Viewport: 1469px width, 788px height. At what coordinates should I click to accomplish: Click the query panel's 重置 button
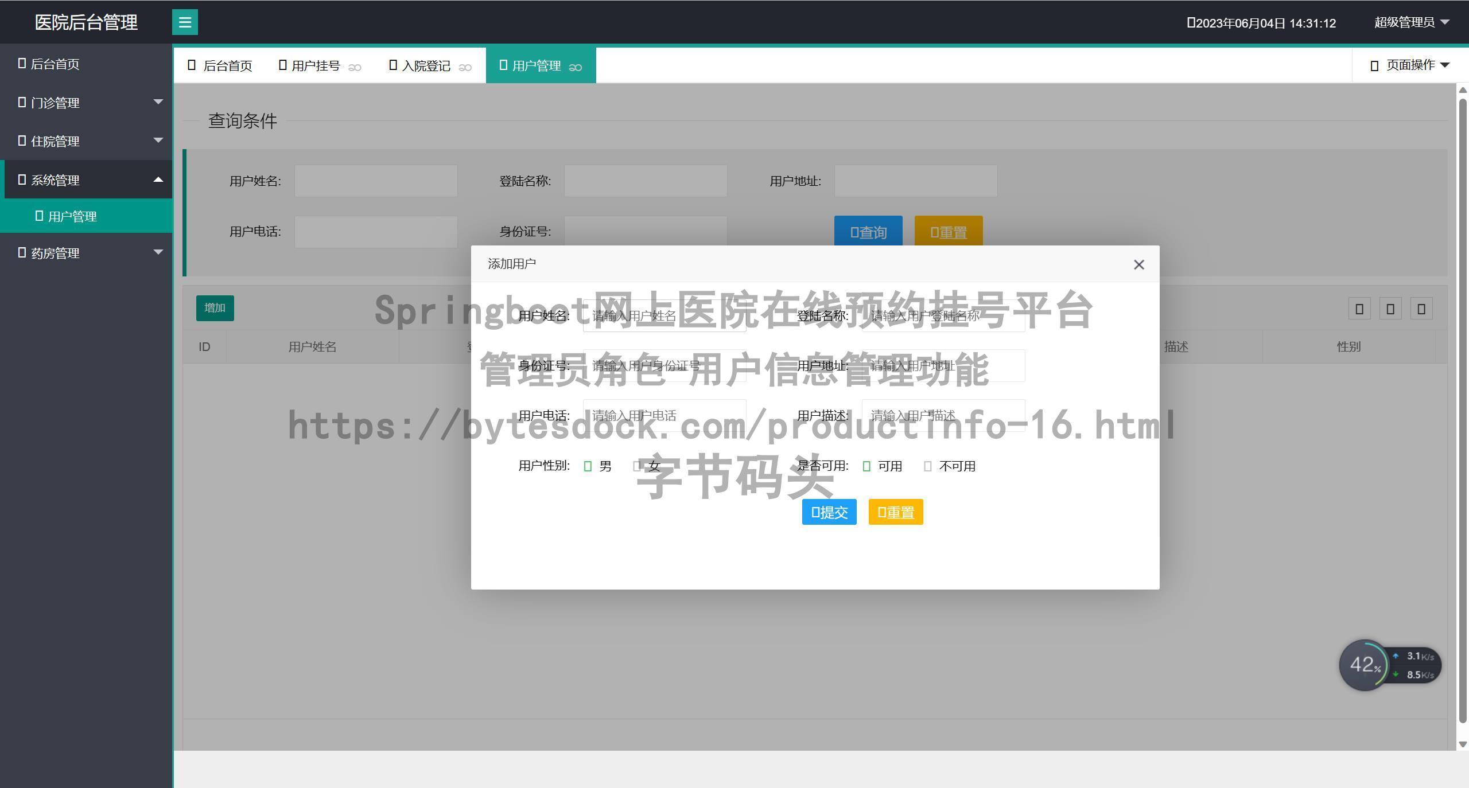coord(949,232)
